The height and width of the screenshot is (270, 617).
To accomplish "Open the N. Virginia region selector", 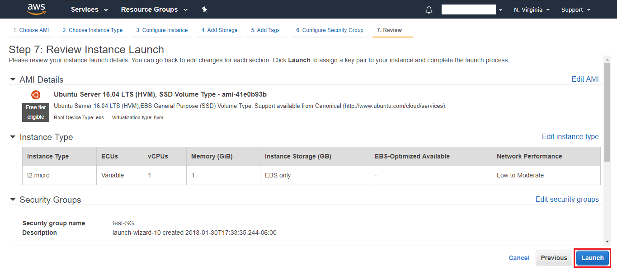I will click(x=532, y=9).
